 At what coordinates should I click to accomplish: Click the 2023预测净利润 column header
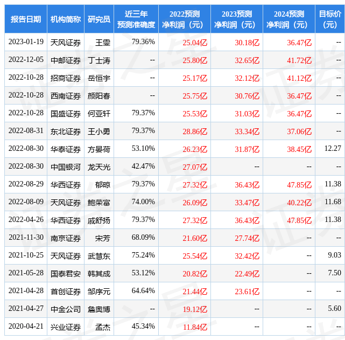[237, 19]
